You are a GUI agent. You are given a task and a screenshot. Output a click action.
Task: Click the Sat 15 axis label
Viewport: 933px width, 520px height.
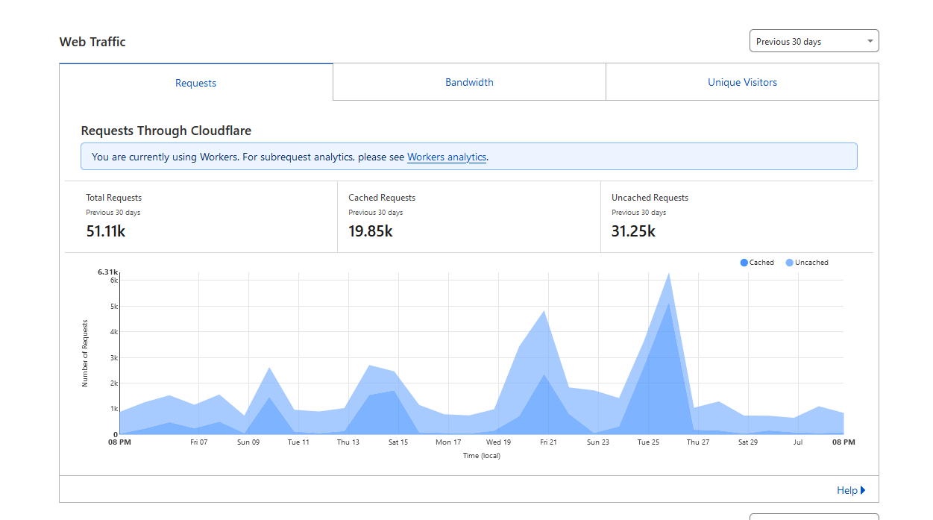click(x=398, y=442)
